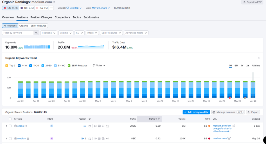Click red flag note marker on chart
Image resolution: width=266 pixels, height=144 pixels.
click(x=230, y=98)
